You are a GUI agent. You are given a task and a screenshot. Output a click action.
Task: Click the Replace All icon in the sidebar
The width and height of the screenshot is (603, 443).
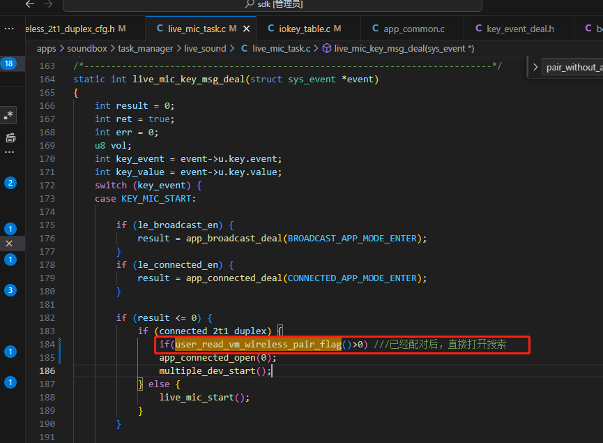10,137
